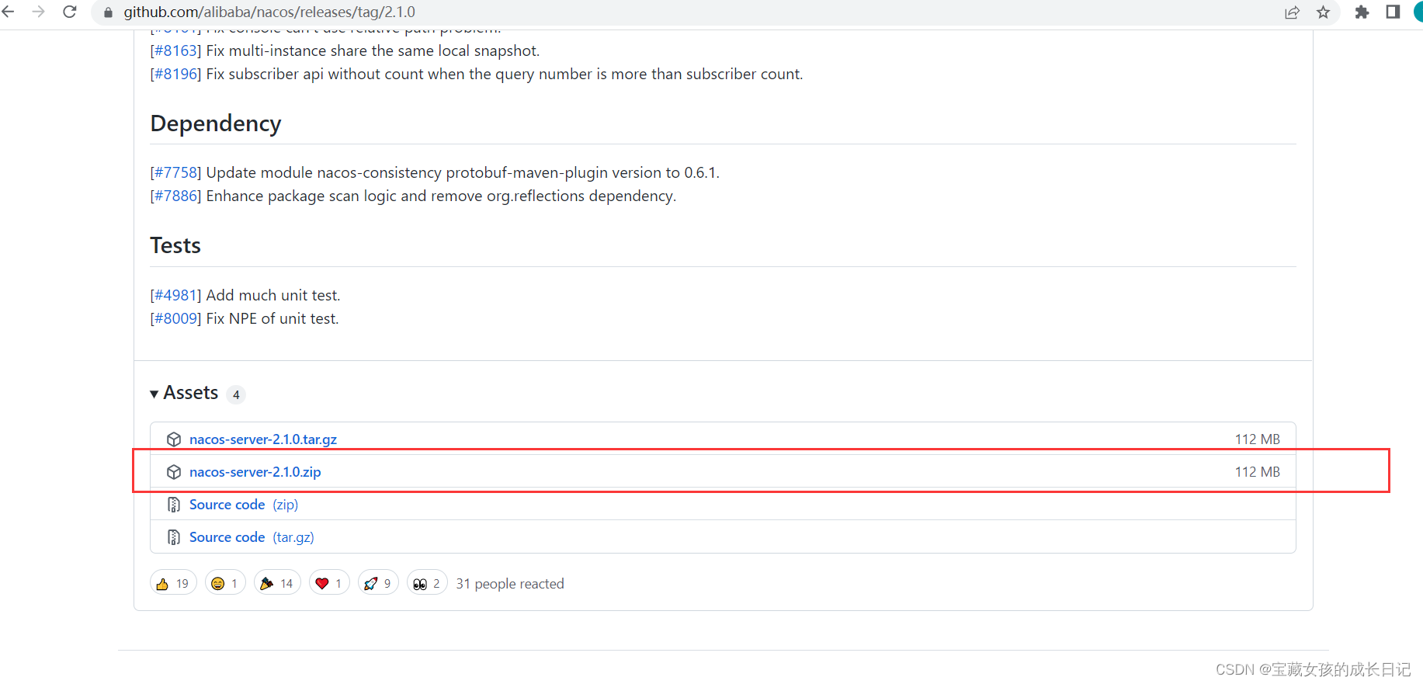The height and width of the screenshot is (684, 1423).
Task: Click the 112 MB size of zip row
Action: click(1258, 472)
